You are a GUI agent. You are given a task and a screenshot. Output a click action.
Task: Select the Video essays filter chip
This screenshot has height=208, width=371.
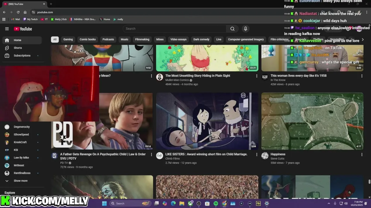pos(178,39)
